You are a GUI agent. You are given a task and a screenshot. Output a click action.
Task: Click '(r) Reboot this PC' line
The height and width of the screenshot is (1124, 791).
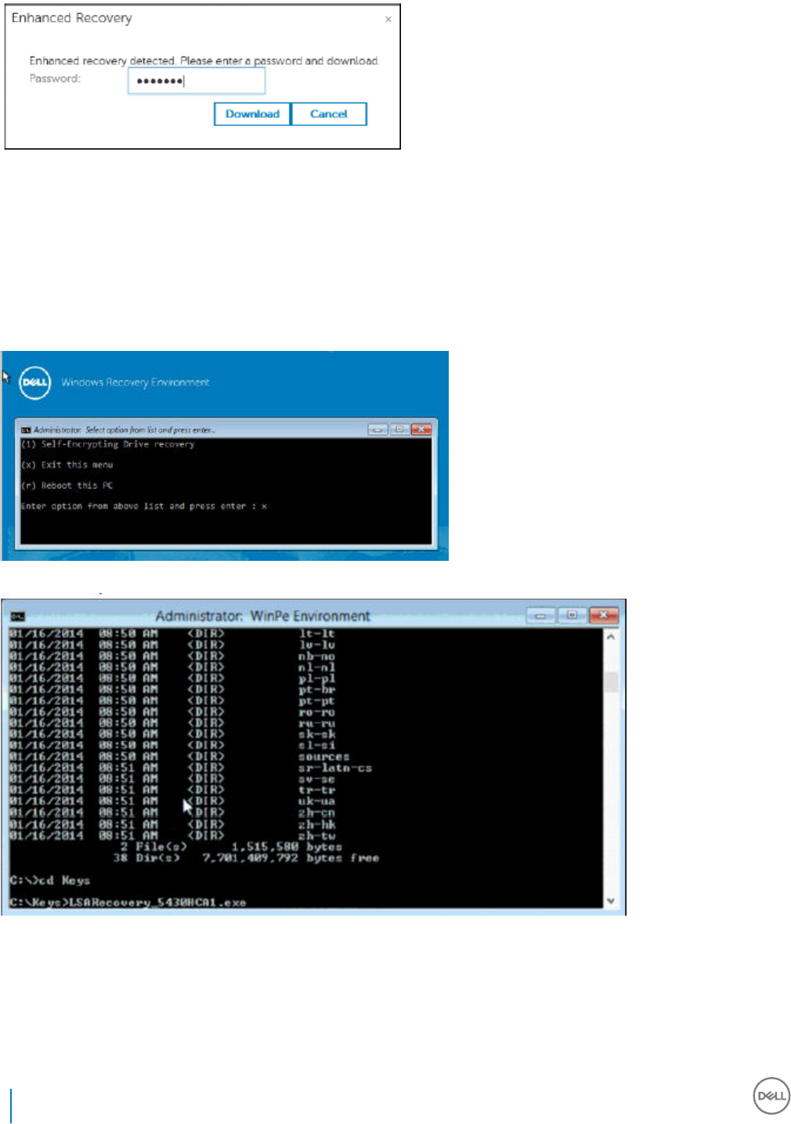(x=67, y=486)
